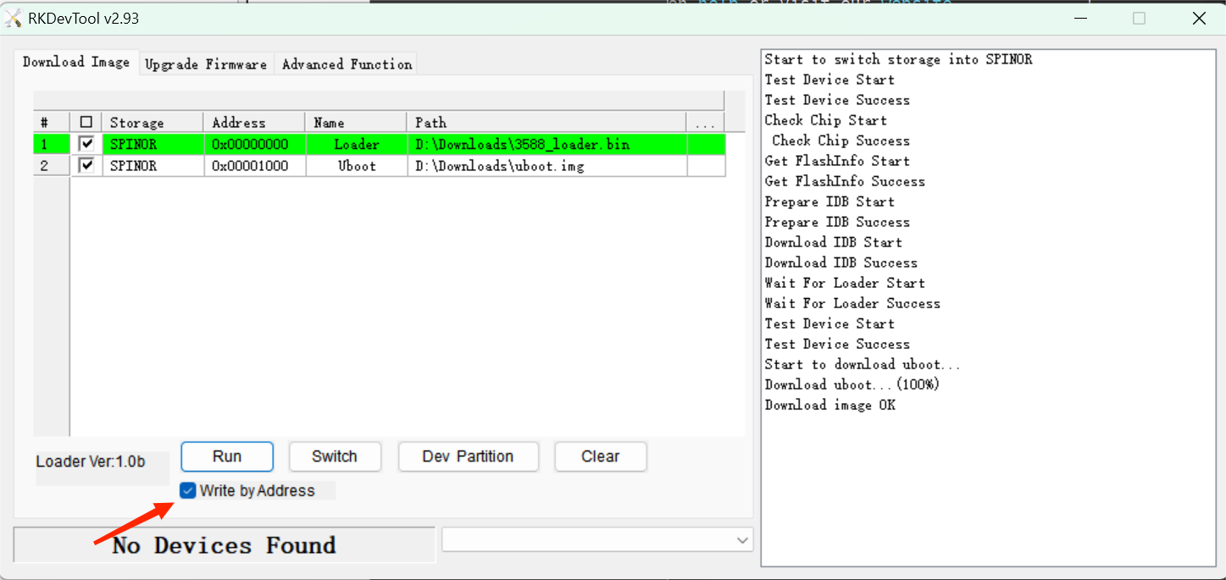The image size is (1226, 580).
Task: Select the Loader name cell
Action: pyautogui.click(x=356, y=144)
